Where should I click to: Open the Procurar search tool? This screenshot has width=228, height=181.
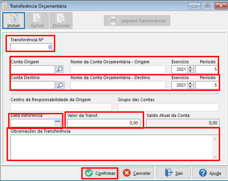pos(61,21)
